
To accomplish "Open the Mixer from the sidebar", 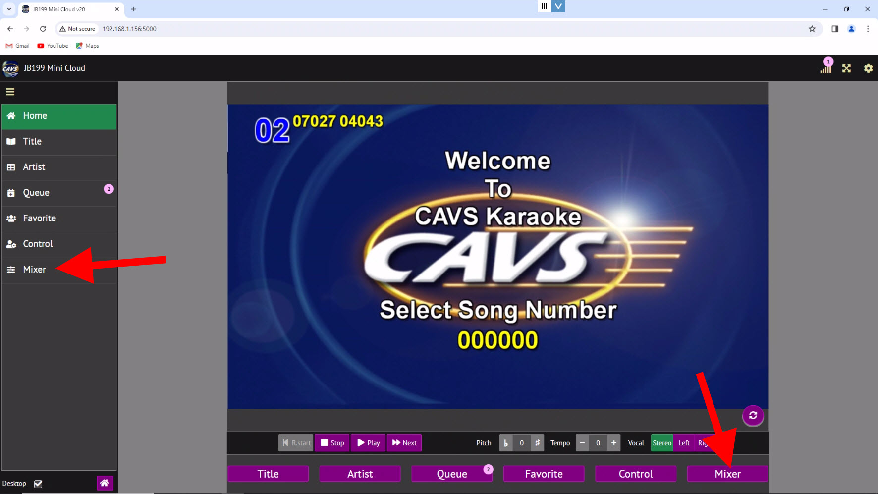I will pos(34,269).
